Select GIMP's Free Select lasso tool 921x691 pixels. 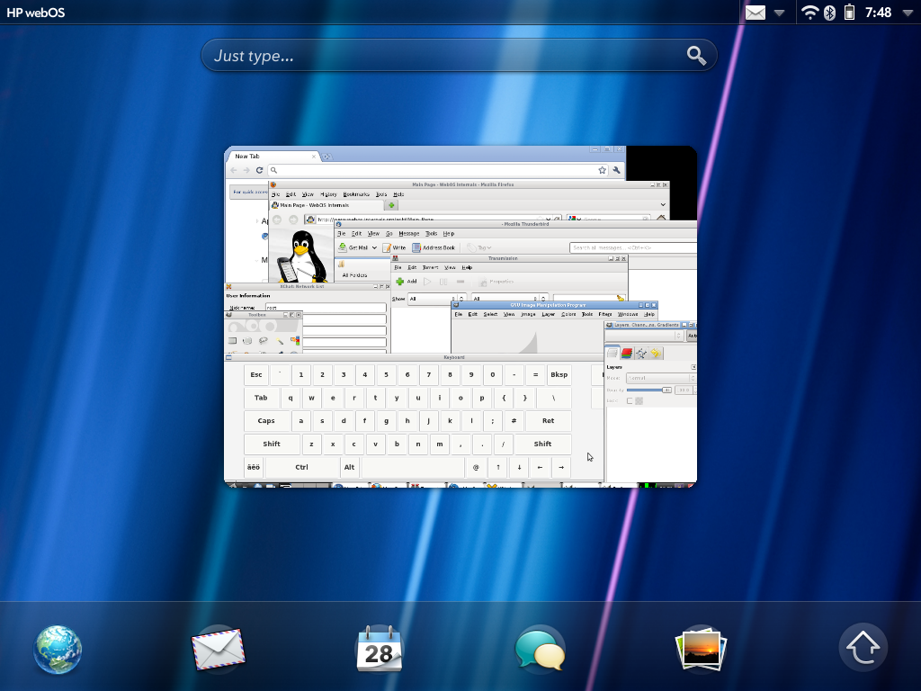pyautogui.click(x=264, y=341)
